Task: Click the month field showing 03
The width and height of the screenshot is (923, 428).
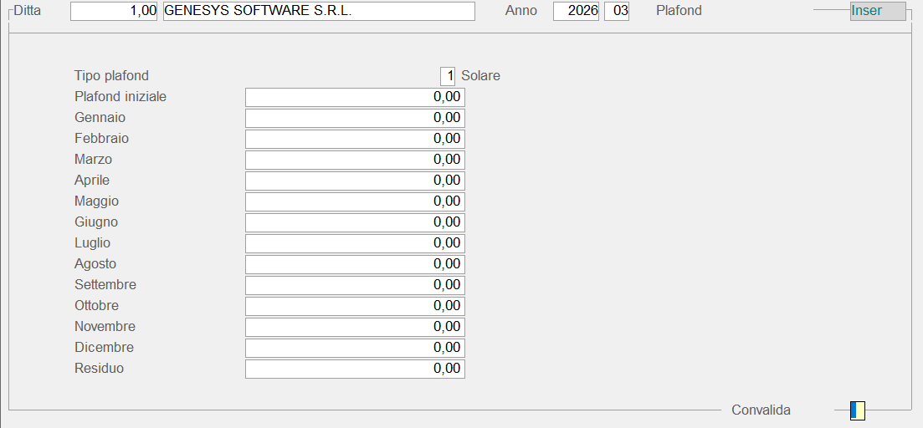Action: pos(617,11)
